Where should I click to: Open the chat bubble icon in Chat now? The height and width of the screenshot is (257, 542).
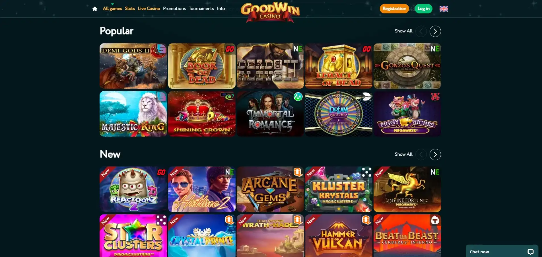click(x=530, y=252)
